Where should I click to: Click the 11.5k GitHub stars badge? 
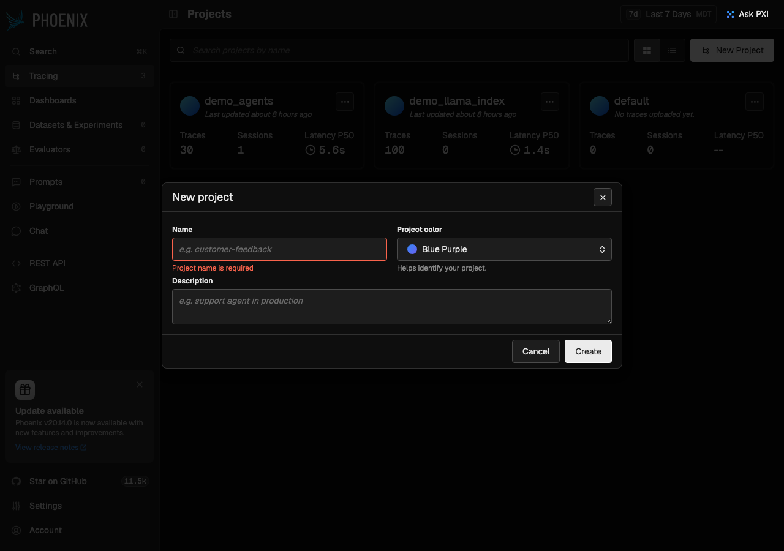coord(135,481)
